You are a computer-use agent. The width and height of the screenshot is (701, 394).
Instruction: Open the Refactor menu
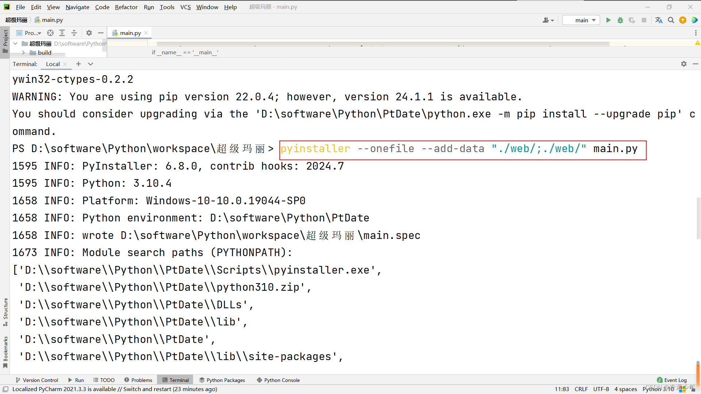[x=126, y=7]
